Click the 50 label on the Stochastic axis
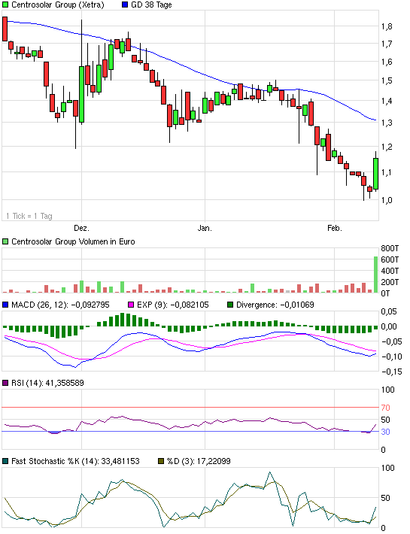The height and width of the screenshot is (534, 410). (385, 498)
